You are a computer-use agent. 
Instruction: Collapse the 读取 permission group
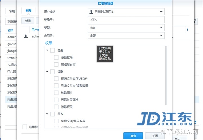[47, 72]
